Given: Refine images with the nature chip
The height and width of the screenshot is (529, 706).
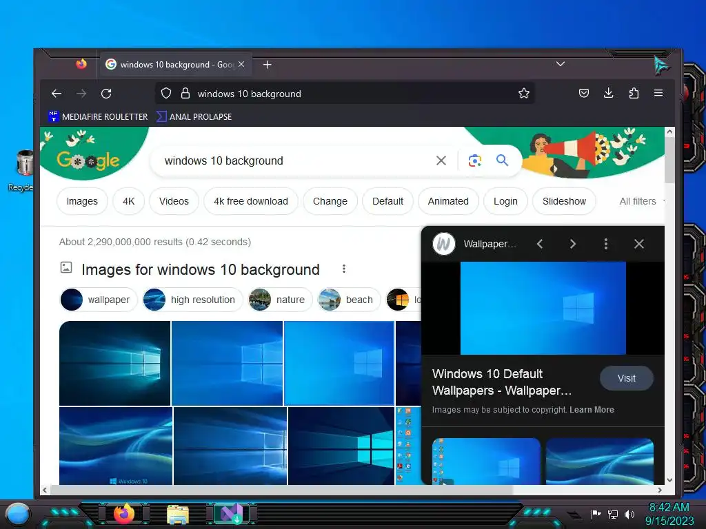Looking at the screenshot, I should click(280, 300).
